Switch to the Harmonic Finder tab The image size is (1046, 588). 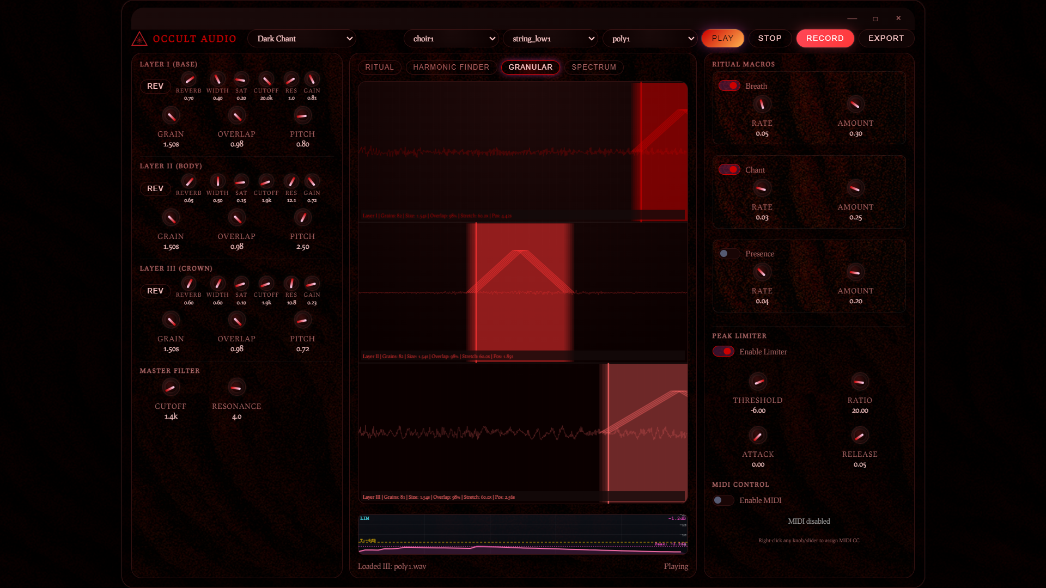tap(451, 67)
